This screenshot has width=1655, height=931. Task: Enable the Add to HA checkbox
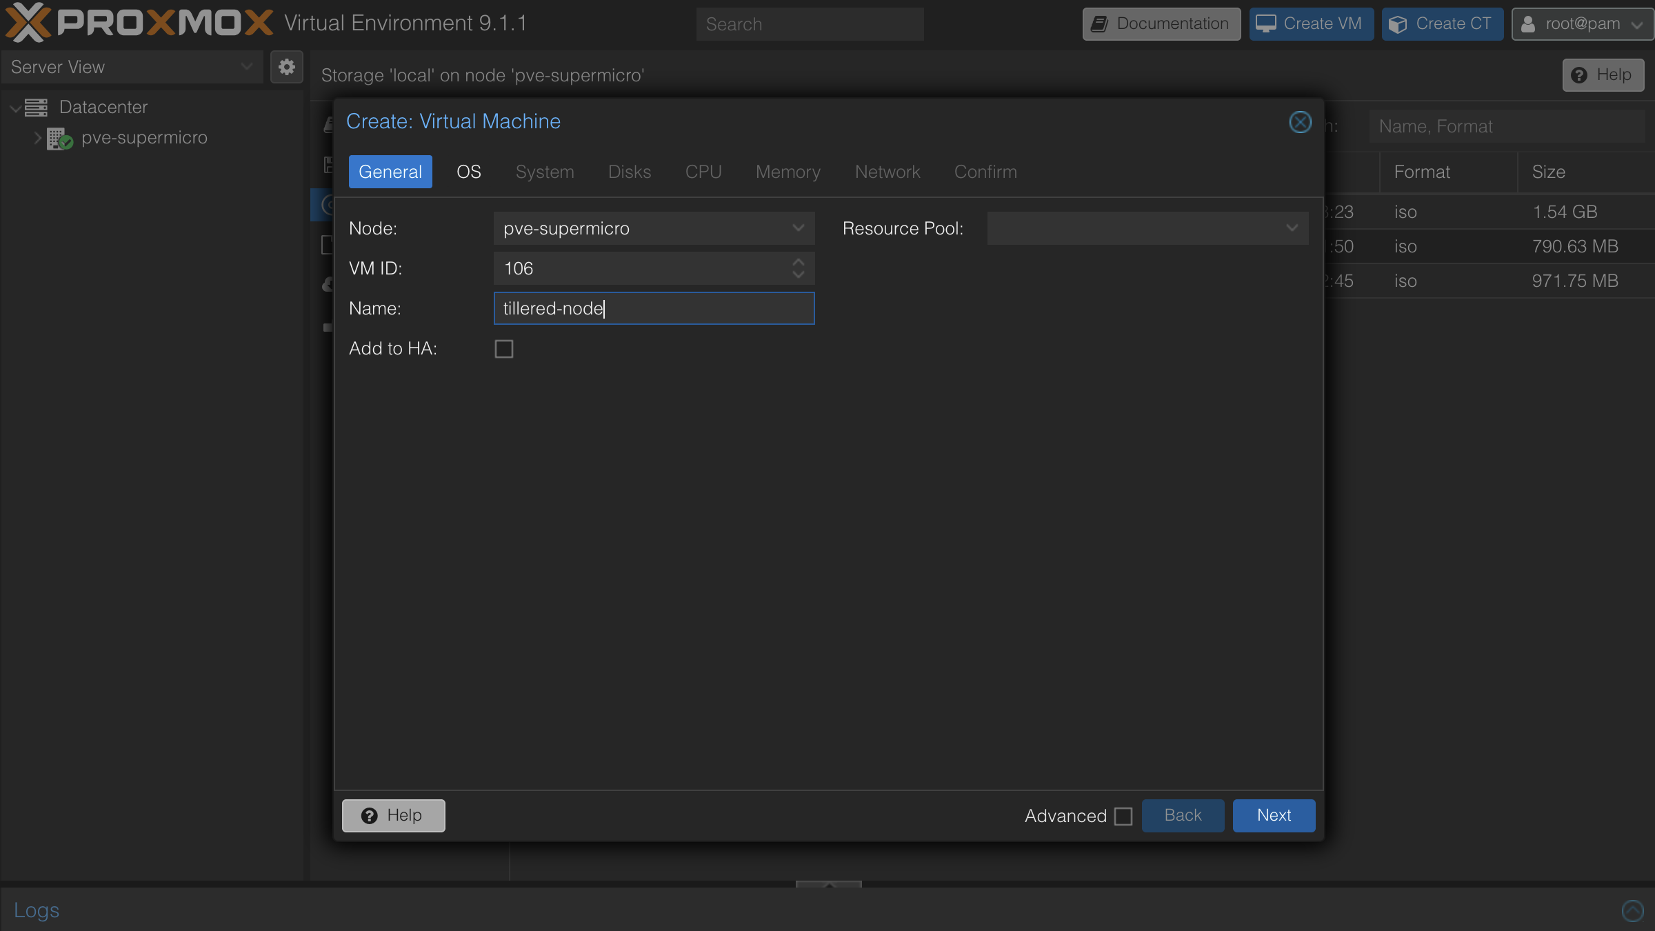[x=503, y=349]
